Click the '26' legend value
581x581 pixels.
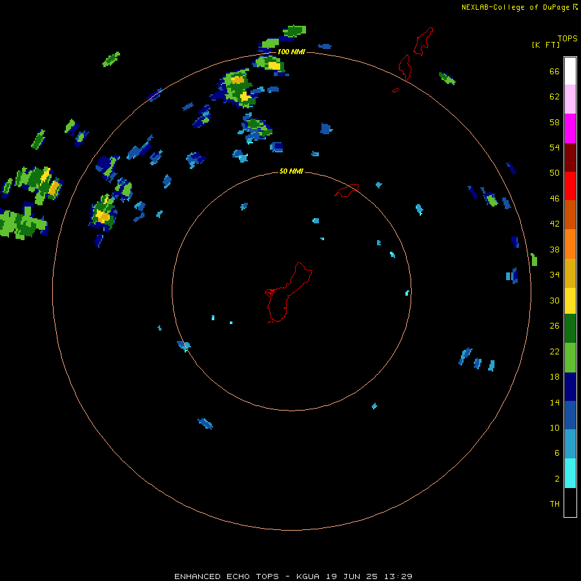(x=555, y=326)
